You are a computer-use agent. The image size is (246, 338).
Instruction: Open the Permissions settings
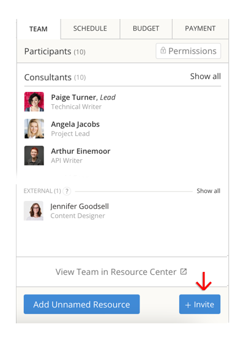click(x=188, y=51)
